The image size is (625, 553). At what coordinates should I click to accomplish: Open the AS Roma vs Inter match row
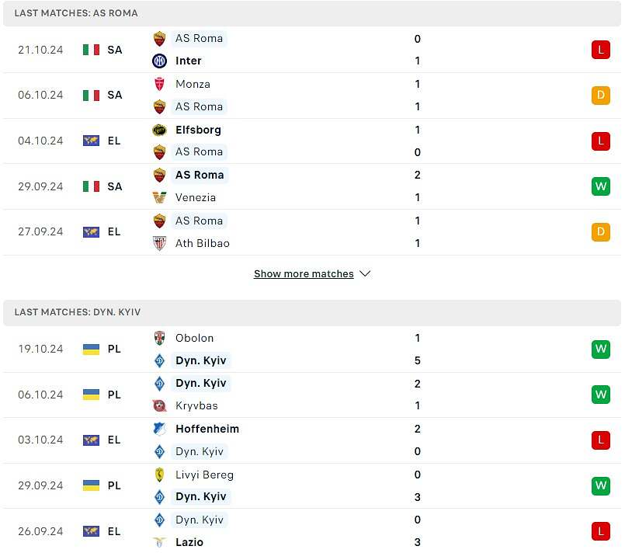tap(312, 50)
